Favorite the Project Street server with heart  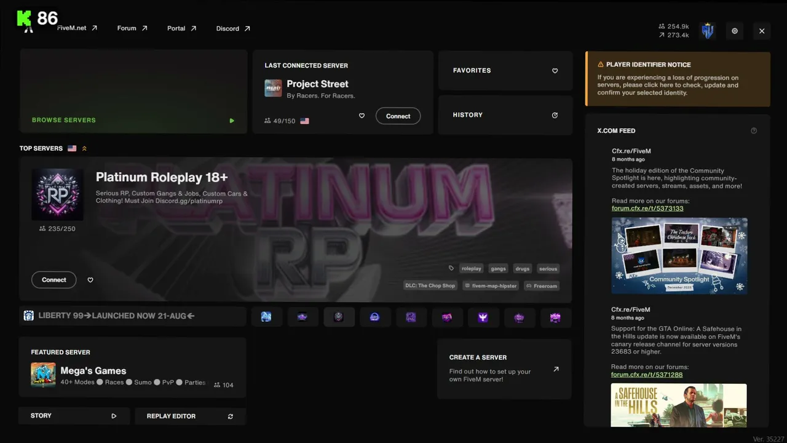[362, 116]
